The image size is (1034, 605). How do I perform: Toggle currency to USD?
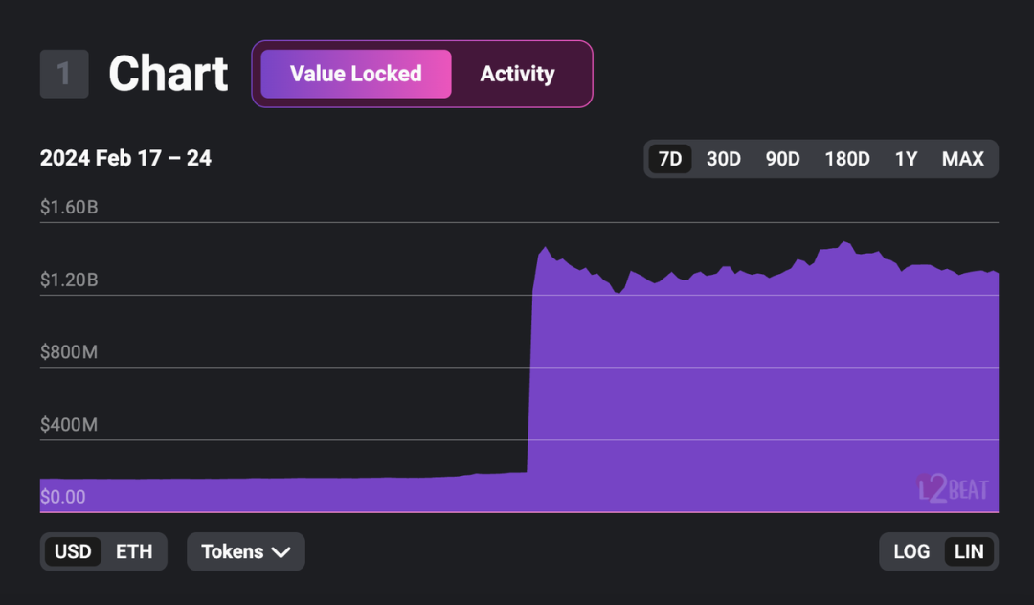click(73, 551)
